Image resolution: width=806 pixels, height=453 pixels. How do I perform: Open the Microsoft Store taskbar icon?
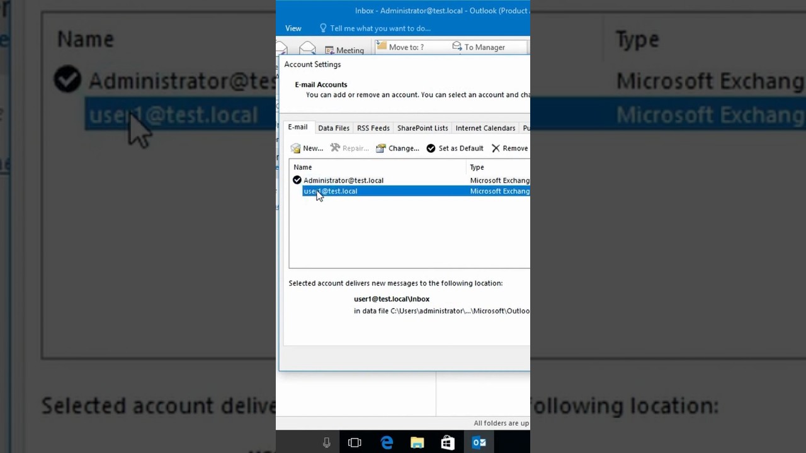tap(448, 443)
